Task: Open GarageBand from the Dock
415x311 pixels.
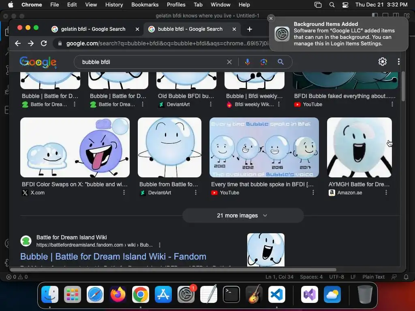Action: (254, 294)
